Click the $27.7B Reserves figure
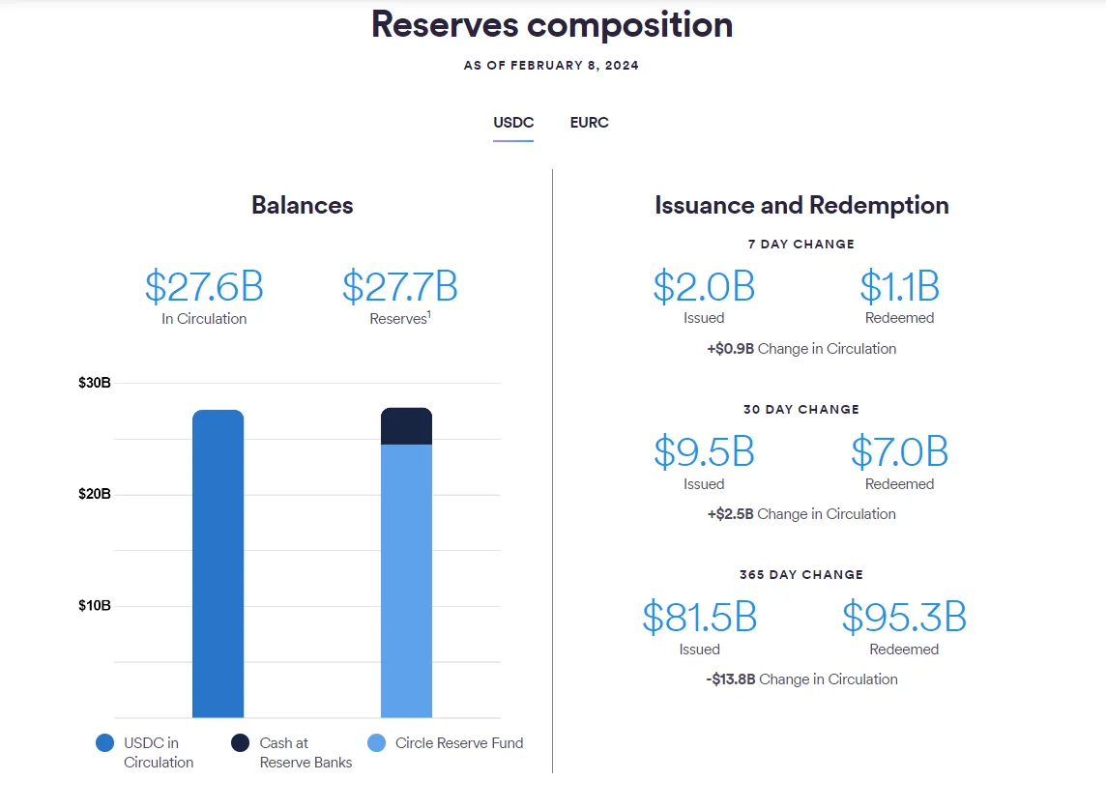Image resolution: width=1106 pixels, height=809 pixels. tap(400, 287)
